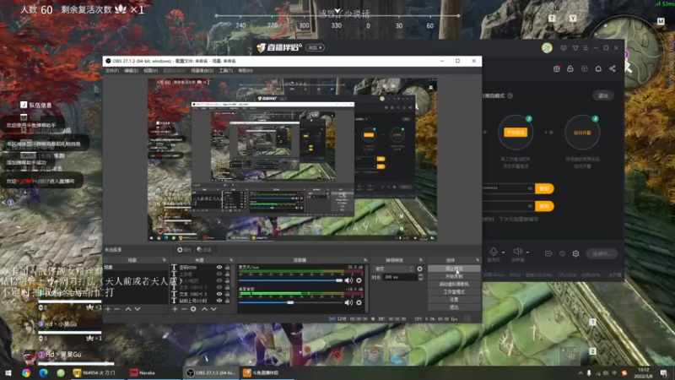Mute the microphone audio track
This screenshot has height=380, width=675.
point(348,280)
